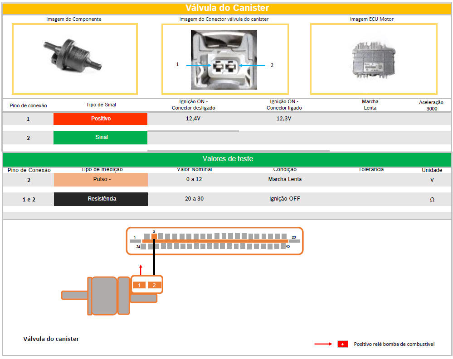Click the gray canister valve body drawing
The width and height of the screenshot is (453, 359).
tap(104, 295)
